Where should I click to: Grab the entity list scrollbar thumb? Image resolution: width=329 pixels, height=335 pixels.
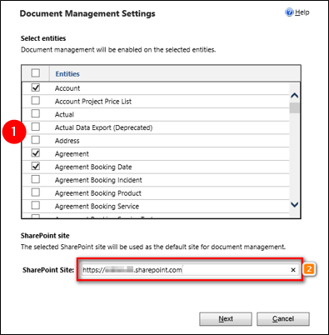294,107
